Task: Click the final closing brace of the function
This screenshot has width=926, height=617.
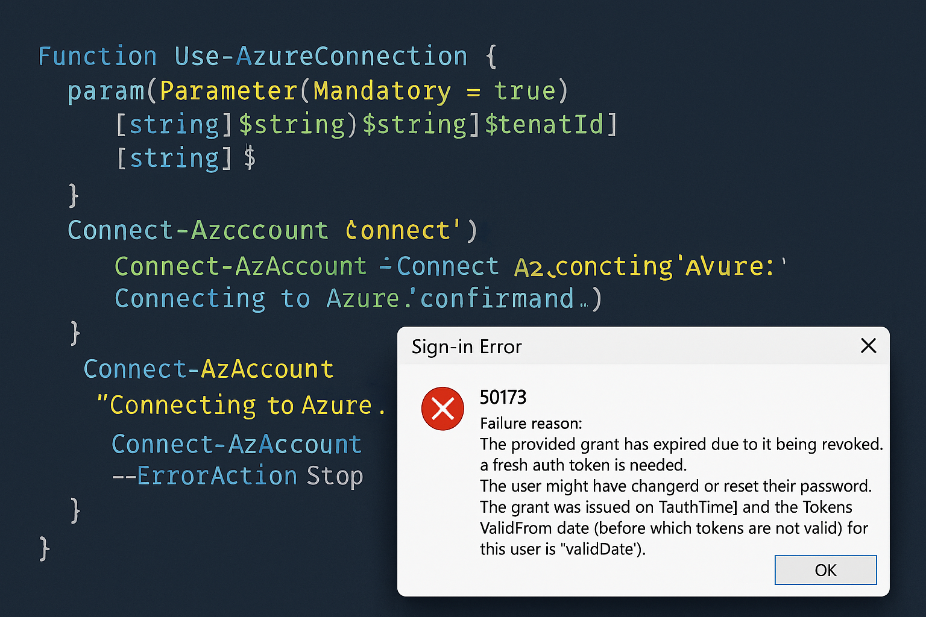Action: tap(45, 549)
